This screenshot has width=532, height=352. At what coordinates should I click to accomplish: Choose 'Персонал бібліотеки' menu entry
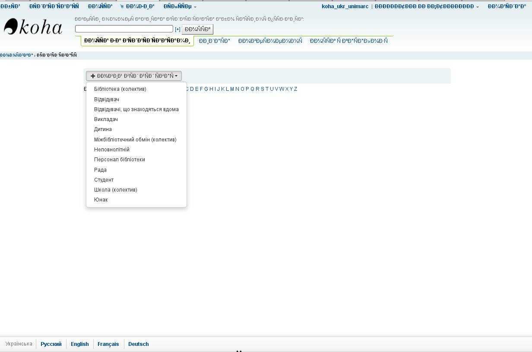pyautogui.click(x=120, y=160)
